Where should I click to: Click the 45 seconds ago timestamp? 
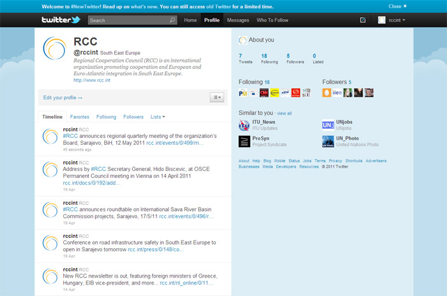77,149
